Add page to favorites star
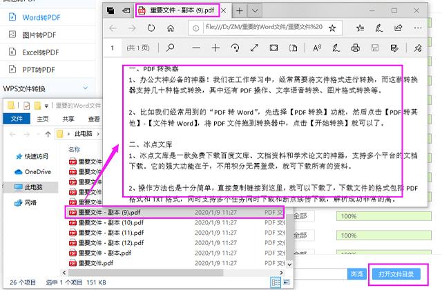 tap(332, 28)
